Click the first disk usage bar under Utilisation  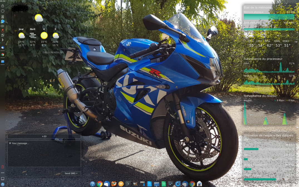coord(269,149)
